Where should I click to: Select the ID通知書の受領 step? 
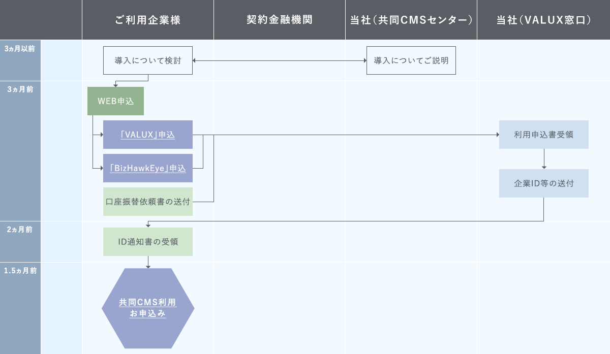tap(147, 242)
